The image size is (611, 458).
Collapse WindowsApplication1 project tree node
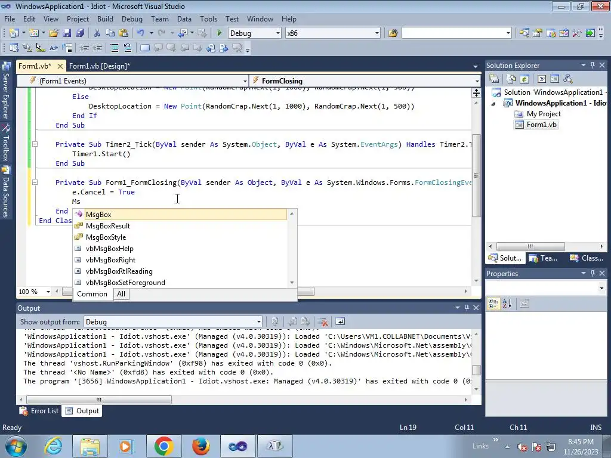tap(493, 104)
